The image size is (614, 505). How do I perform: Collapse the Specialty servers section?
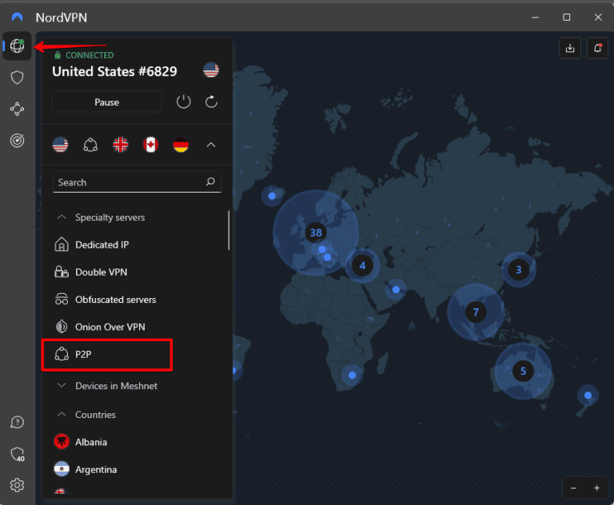pyautogui.click(x=62, y=217)
